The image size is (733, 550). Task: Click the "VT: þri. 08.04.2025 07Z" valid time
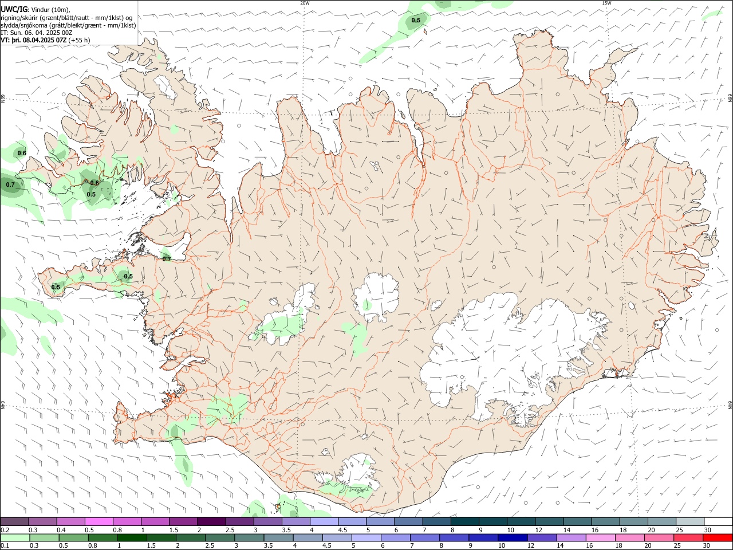[x=33, y=40]
